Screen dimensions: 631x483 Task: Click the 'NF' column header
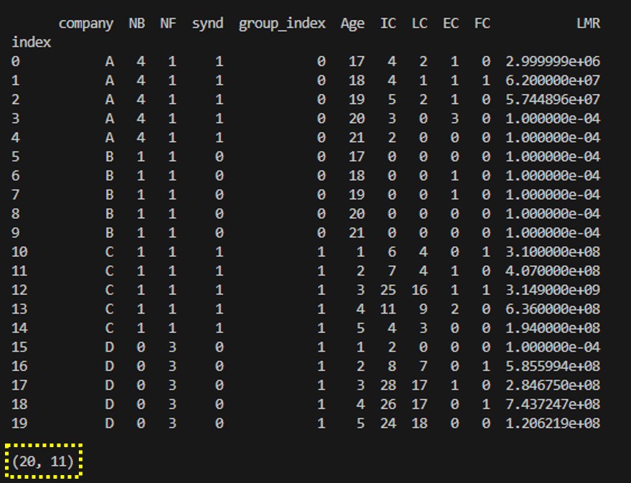[169, 24]
